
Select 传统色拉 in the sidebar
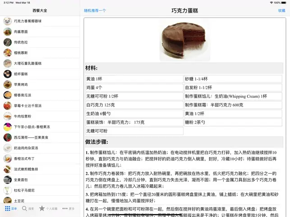pos(21,42)
